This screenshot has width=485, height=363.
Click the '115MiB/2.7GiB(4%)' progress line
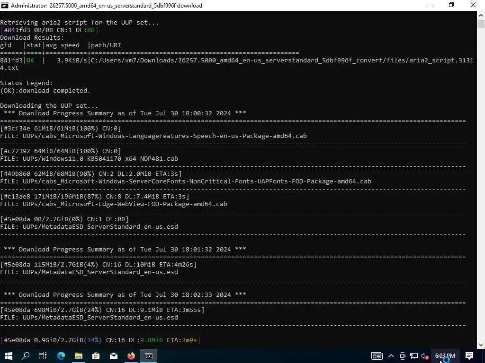(99, 265)
